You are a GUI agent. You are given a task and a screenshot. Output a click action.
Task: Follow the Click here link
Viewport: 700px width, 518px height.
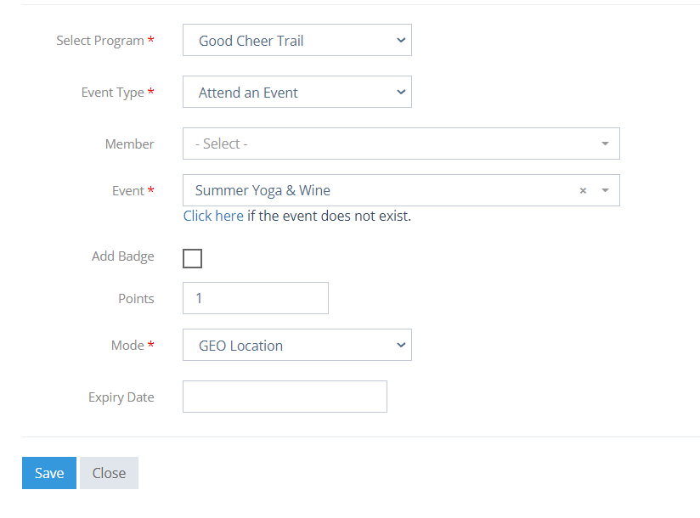click(x=213, y=216)
